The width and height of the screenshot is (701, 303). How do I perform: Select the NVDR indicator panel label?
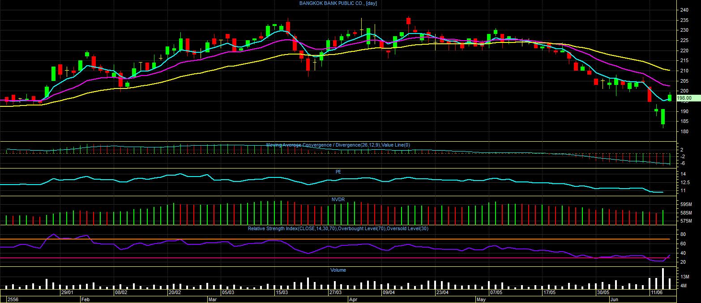(x=338, y=199)
